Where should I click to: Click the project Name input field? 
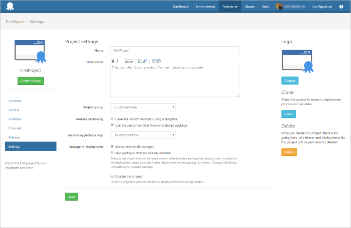175,51
